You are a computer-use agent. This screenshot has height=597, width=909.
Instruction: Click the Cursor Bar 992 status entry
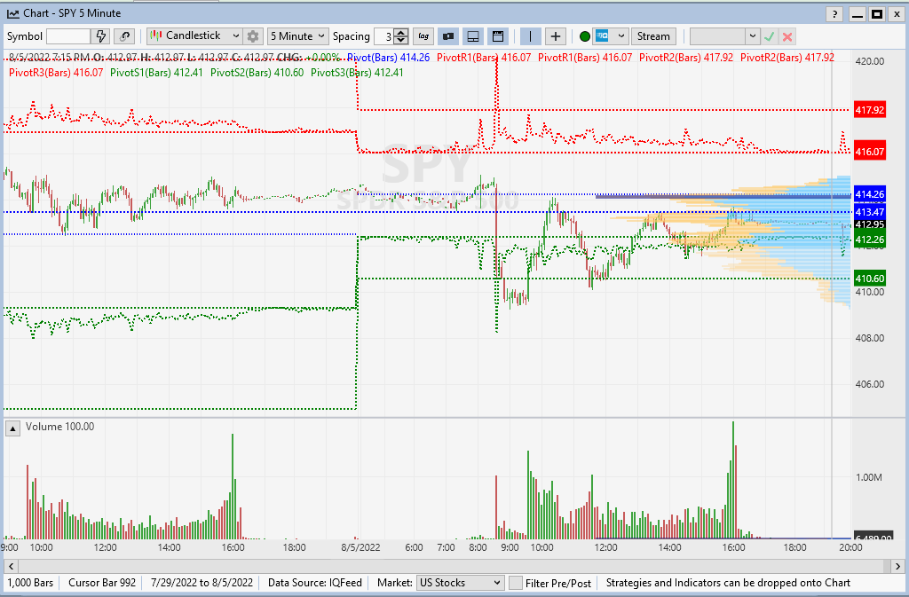pos(102,583)
